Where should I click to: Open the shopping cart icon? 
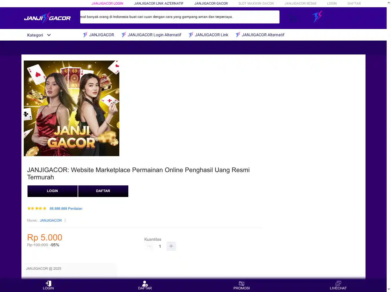click(x=293, y=18)
